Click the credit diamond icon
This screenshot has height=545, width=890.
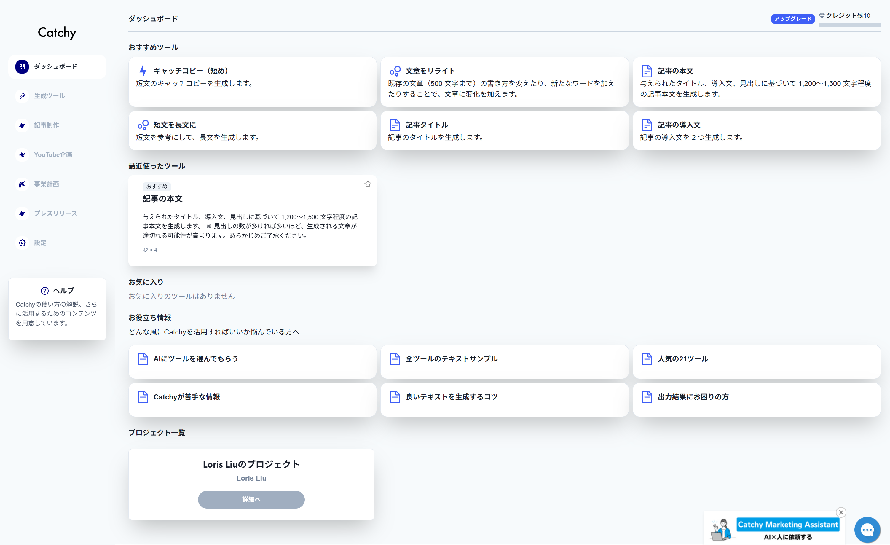822,15
